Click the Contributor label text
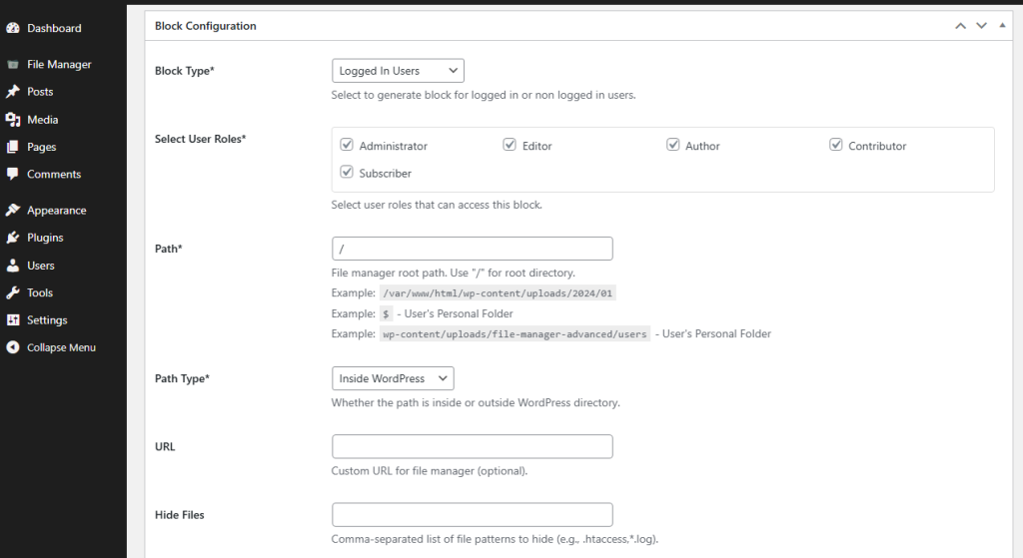The image size is (1023, 558). (x=877, y=146)
